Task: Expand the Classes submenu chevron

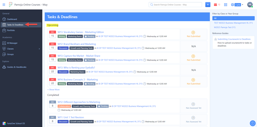Action: (x=39, y=49)
